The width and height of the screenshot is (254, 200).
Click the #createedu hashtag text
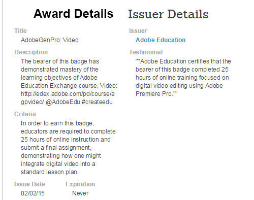(97, 102)
